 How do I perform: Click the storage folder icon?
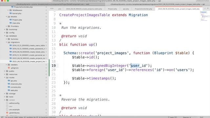[7, 93]
